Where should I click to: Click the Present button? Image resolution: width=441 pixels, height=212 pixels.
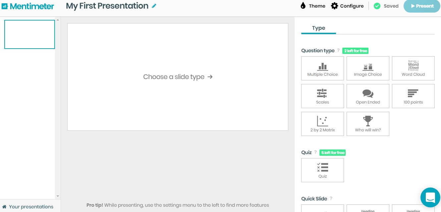[422, 6]
